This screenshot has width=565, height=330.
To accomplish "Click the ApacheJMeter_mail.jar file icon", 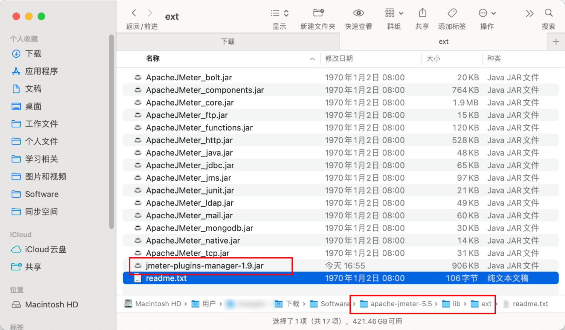I will (x=138, y=215).
